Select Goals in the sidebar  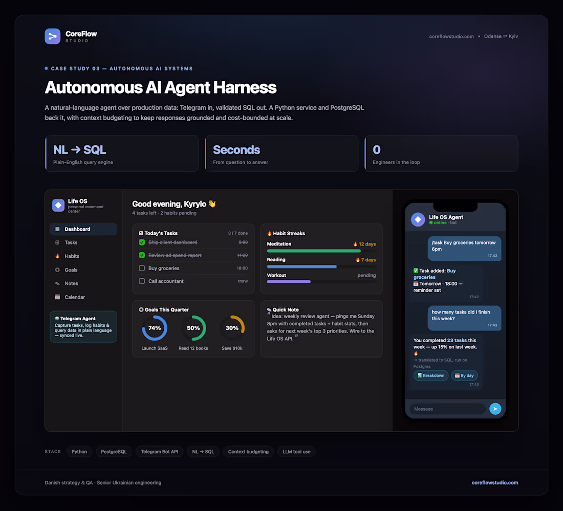[x=83, y=270]
